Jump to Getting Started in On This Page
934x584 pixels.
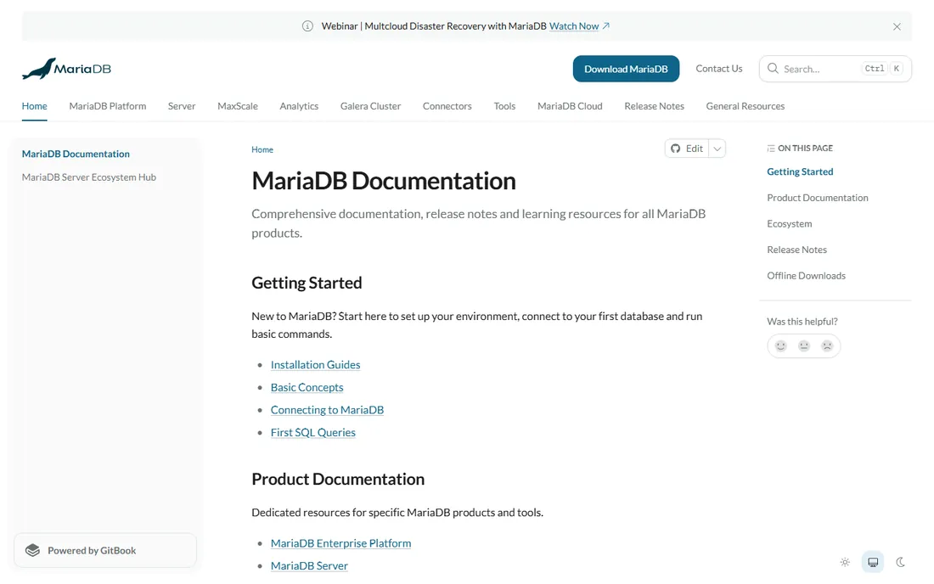click(800, 171)
